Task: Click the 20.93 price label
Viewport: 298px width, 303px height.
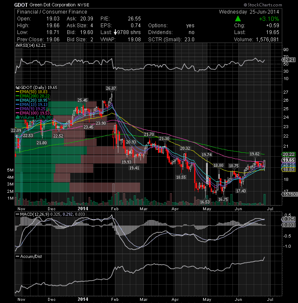Action: (x=131, y=142)
